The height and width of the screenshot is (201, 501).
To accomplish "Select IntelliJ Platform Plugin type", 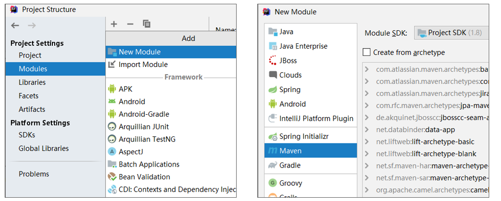I will (x=316, y=118).
